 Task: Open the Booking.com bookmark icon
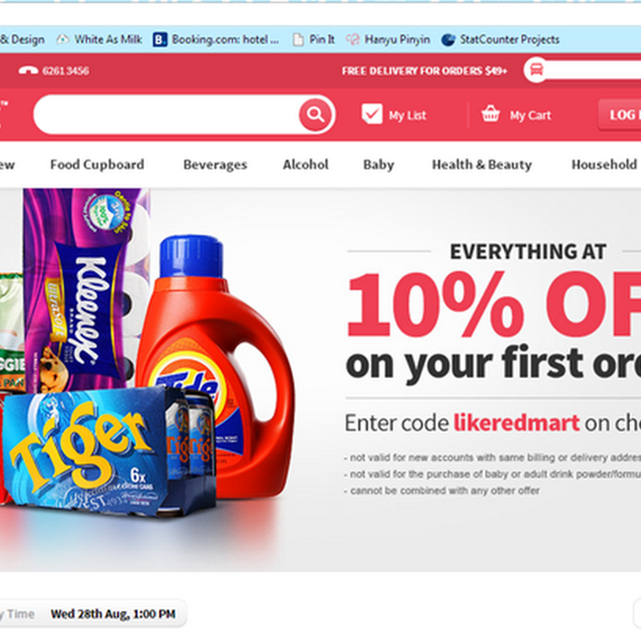[x=159, y=39]
